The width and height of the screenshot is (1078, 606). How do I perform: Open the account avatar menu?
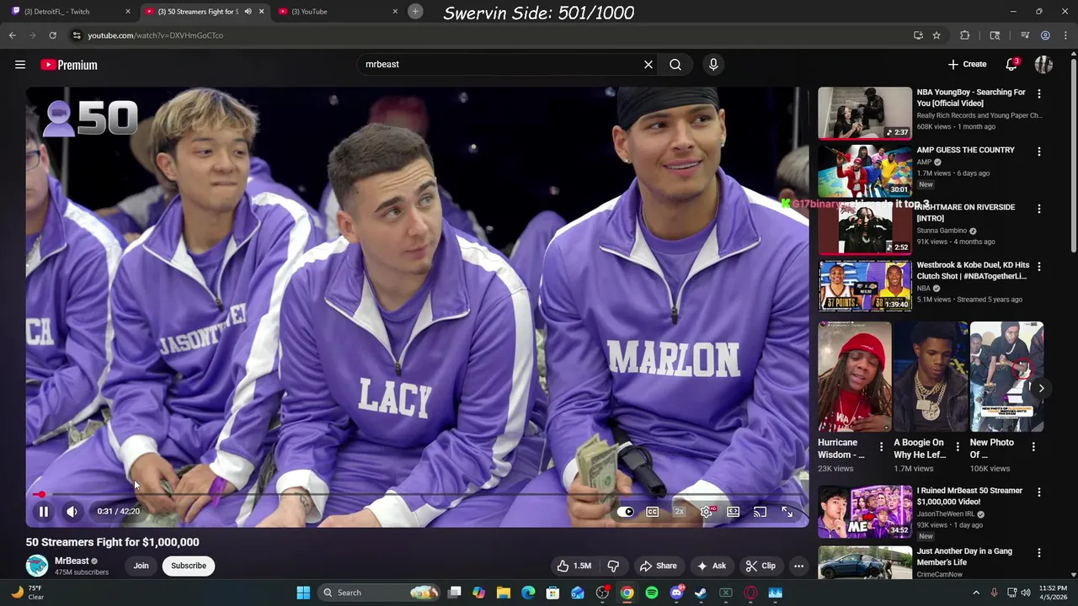(1043, 64)
